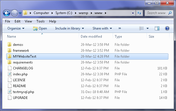Click the folder icon in address bar
Screen dimensions: 176x111
point(25,13)
